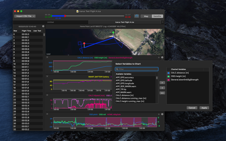Click the add variable '>' button
The image size is (226, 141).
(162, 83)
